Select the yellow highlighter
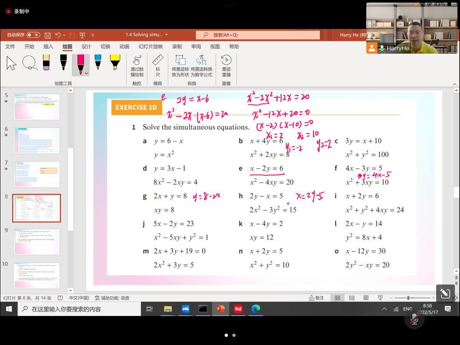 [115, 62]
